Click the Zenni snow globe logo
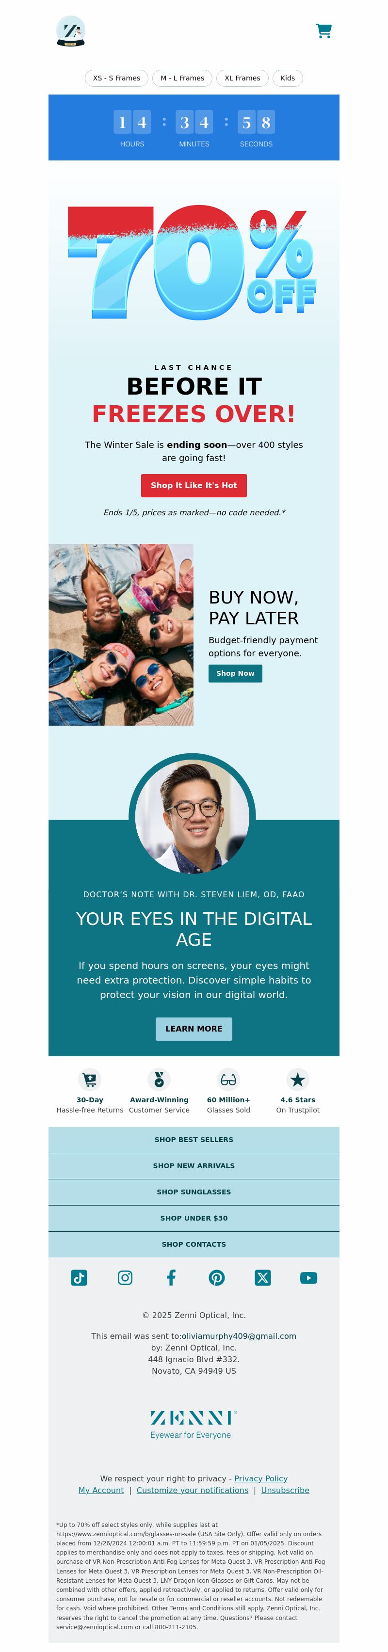Image resolution: width=388 pixels, height=1652 pixels. [x=70, y=32]
